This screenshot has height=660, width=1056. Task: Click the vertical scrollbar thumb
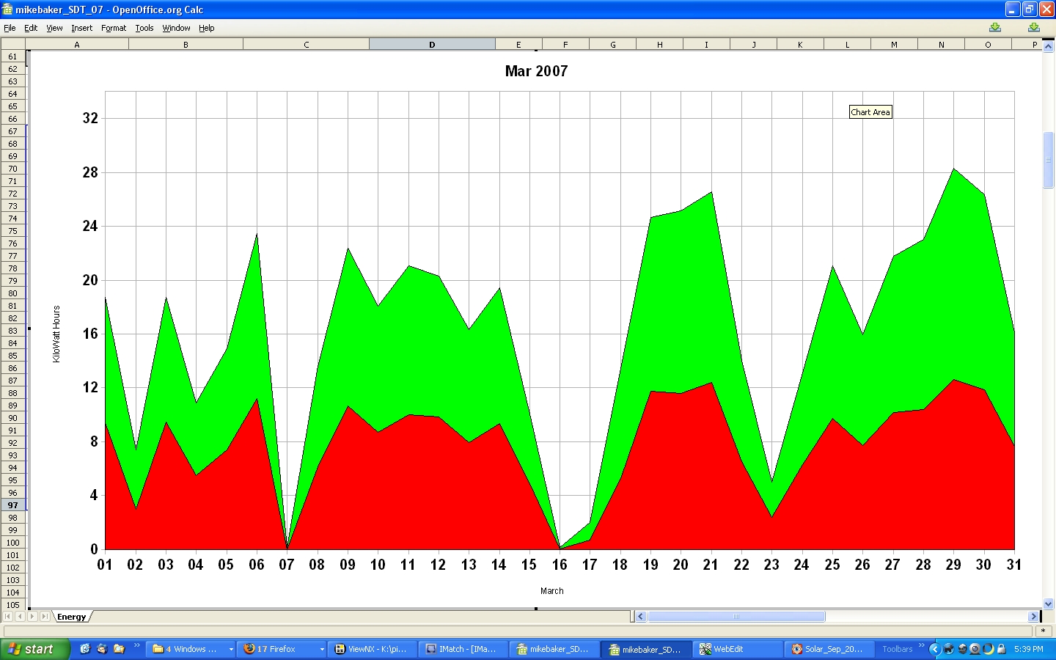click(1048, 160)
